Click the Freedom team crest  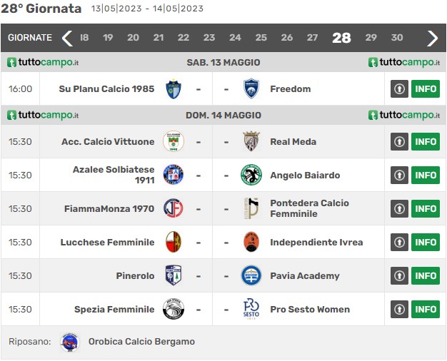click(251, 89)
